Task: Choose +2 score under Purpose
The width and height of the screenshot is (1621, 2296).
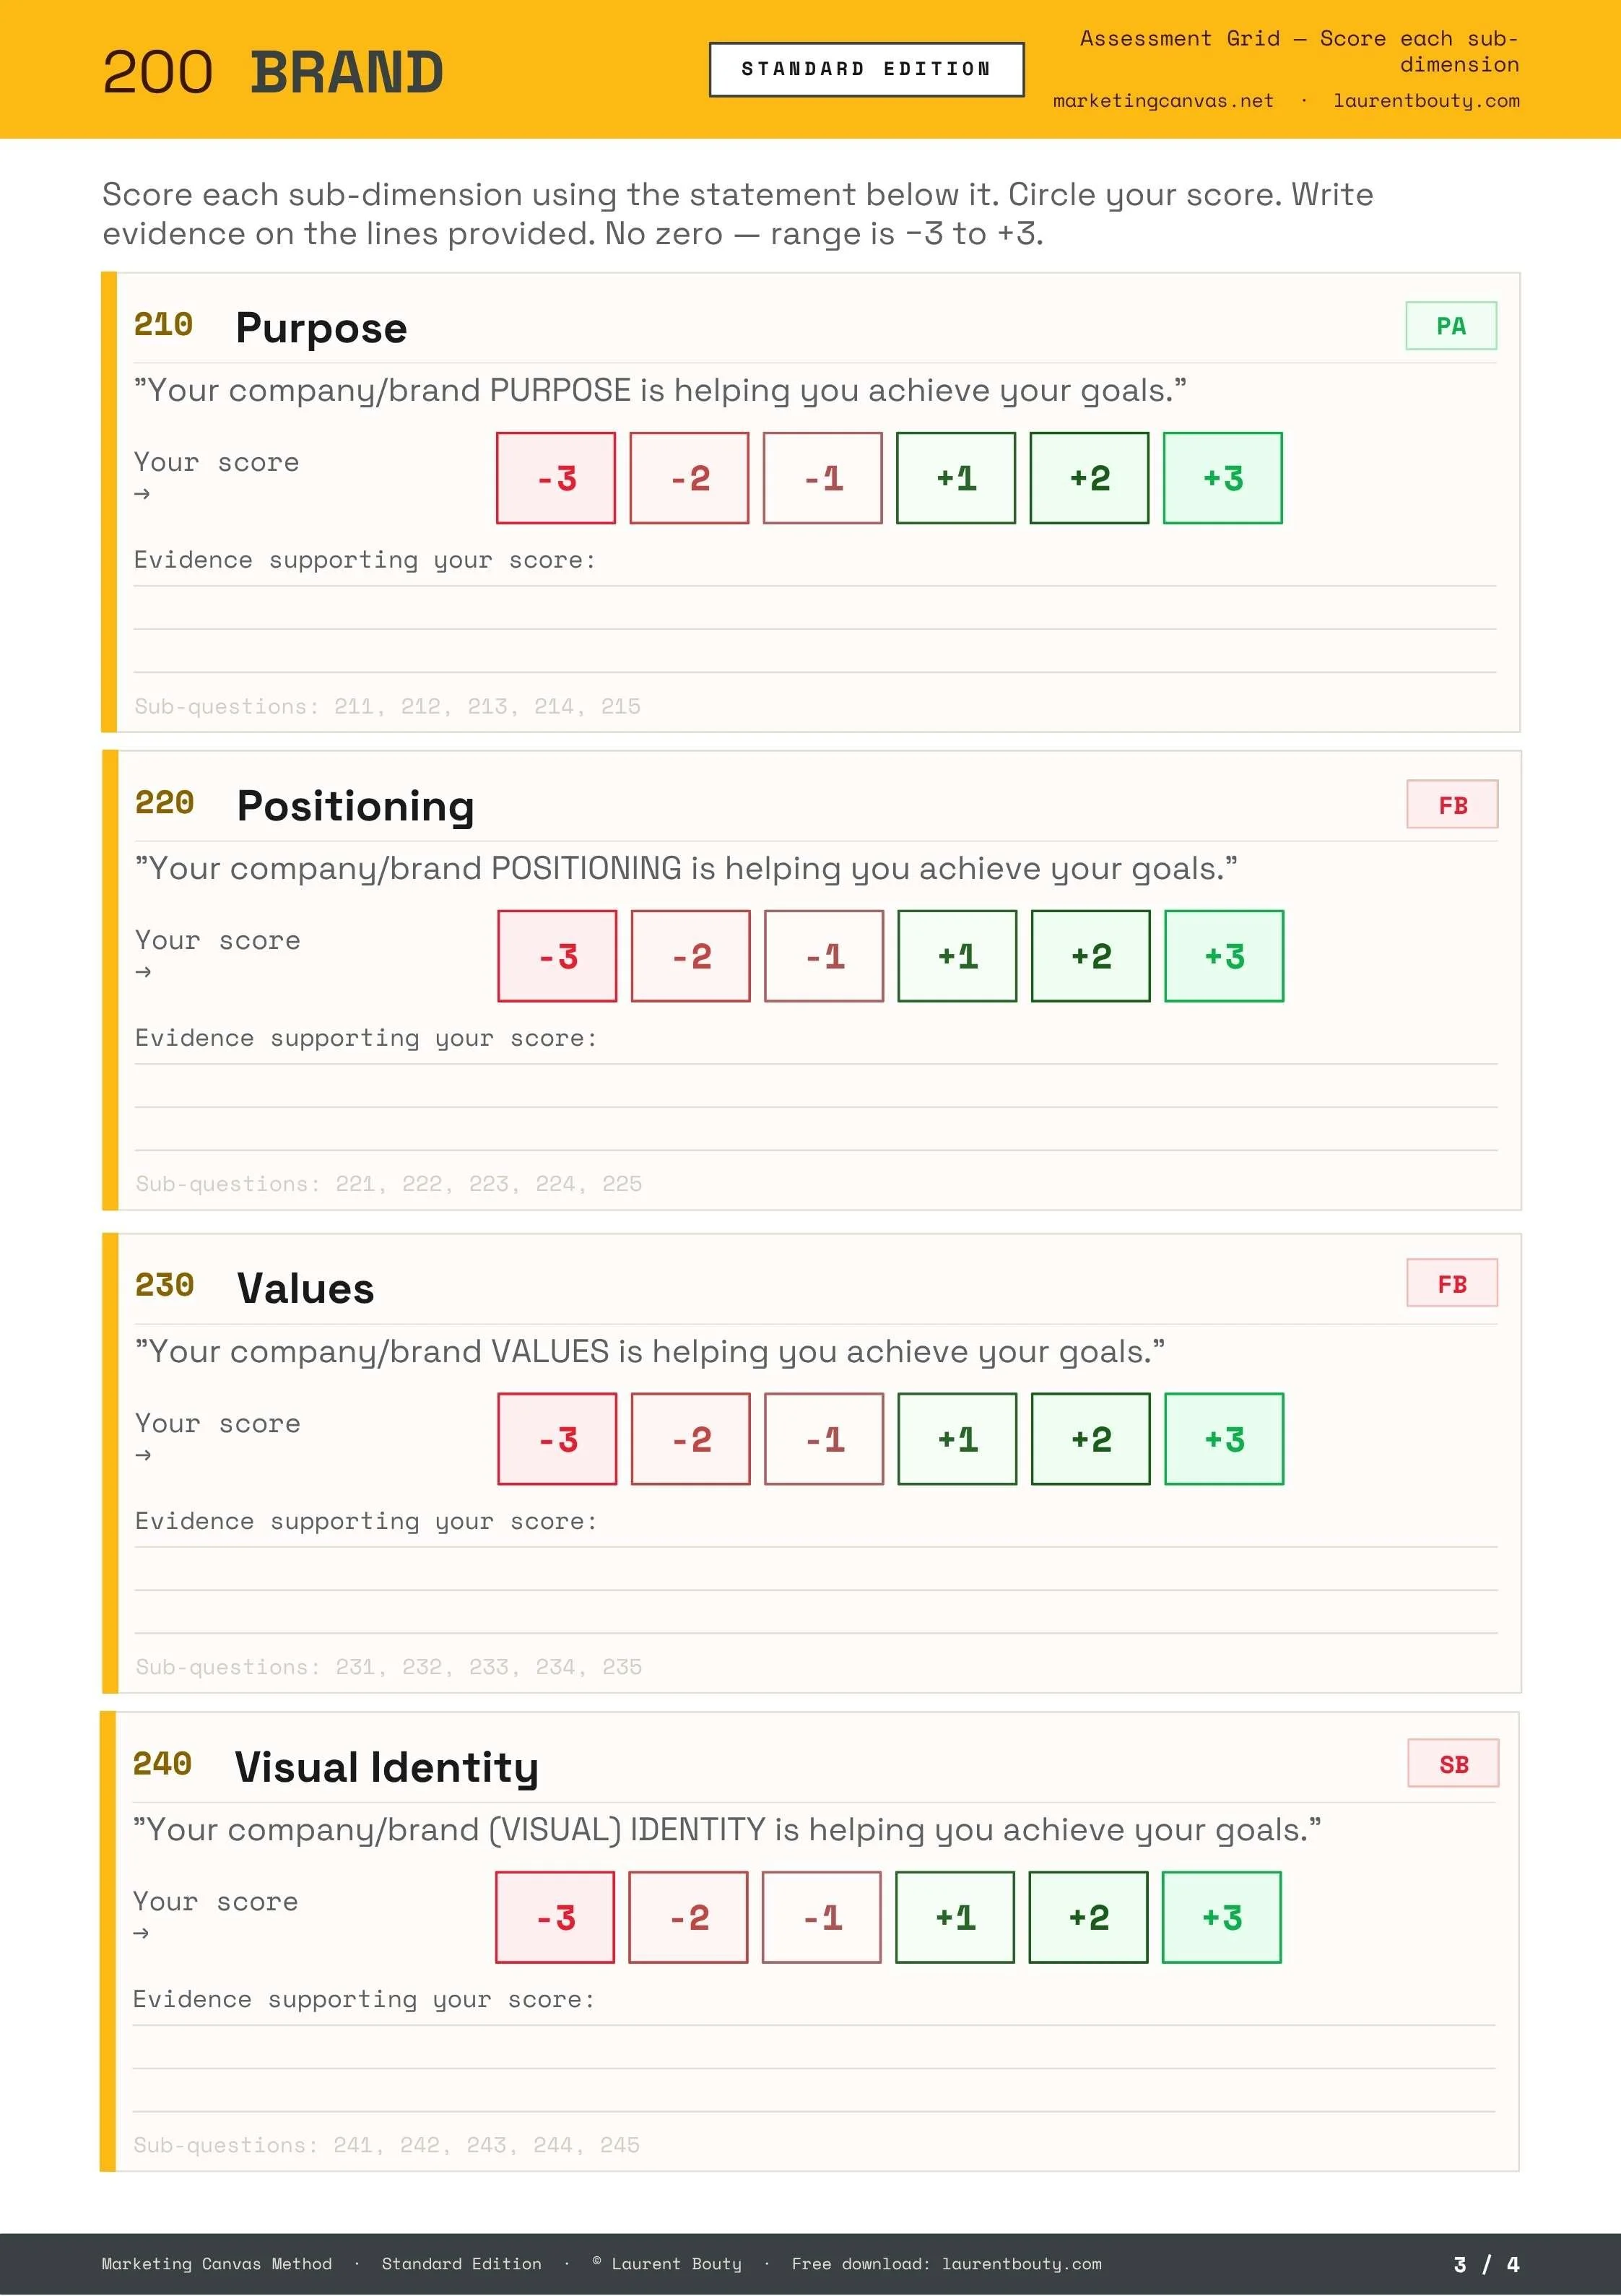Action: pyautogui.click(x=1089, y=478)
